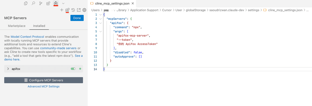Click the JSON braces file icon in tab
This screenshot has width=312, height=106.
(92, 4)
